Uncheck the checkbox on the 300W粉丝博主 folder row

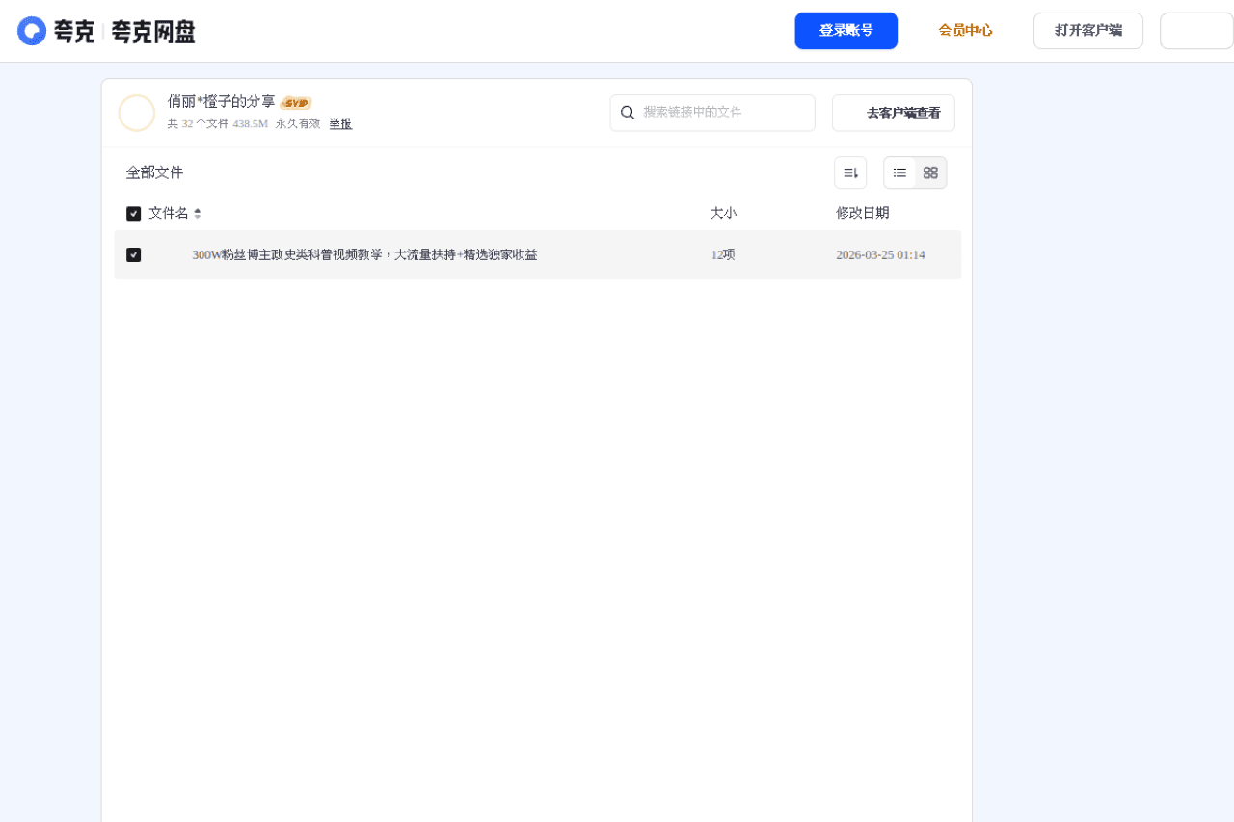click(x=134, y=254)
